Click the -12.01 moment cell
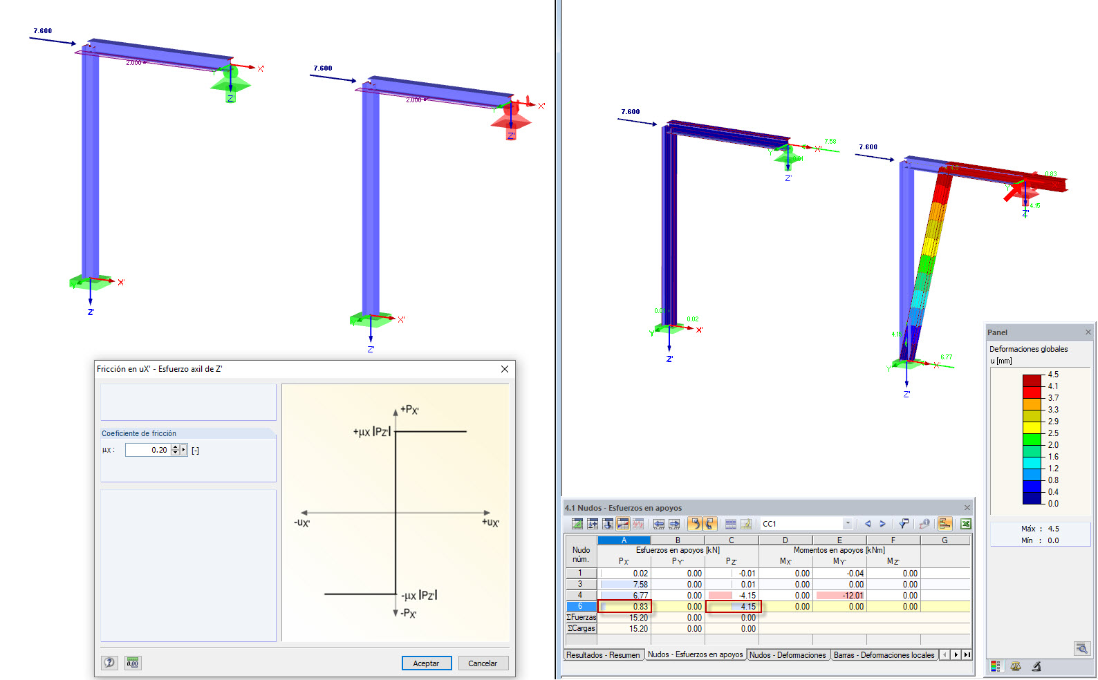Screen dimensions: 1098x680 pos(839,596)
